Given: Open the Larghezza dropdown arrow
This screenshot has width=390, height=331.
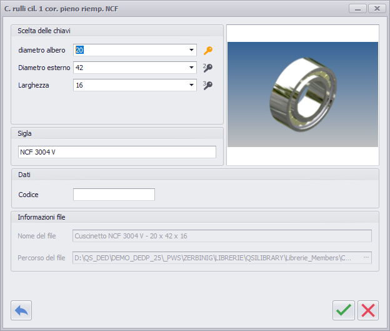Looking at the screenshot, I should (x=191, y=85).
